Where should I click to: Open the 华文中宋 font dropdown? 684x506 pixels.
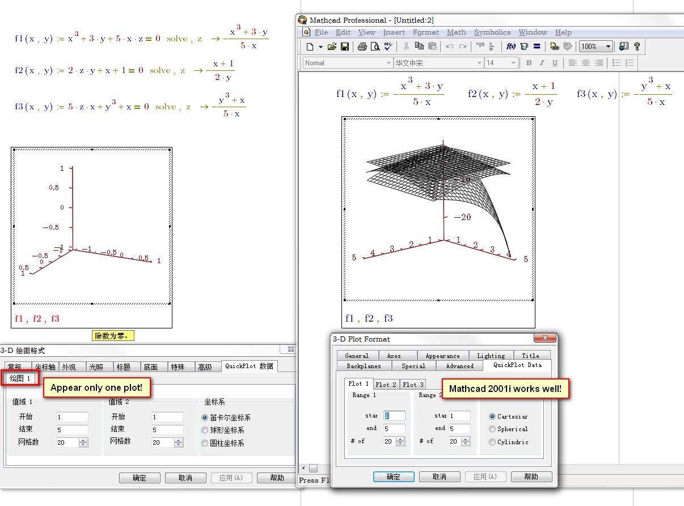479,63
